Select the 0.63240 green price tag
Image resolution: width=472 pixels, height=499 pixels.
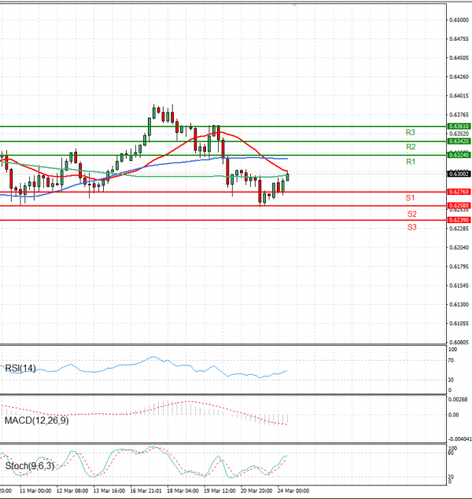pyautogui.click(x=459, y=156)
